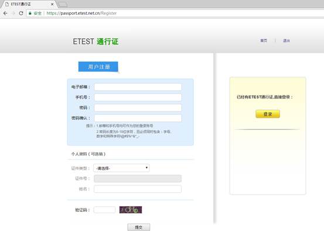Refresh the captcha image
Viewport: 324px width, 231px height.
pos(131,210)
